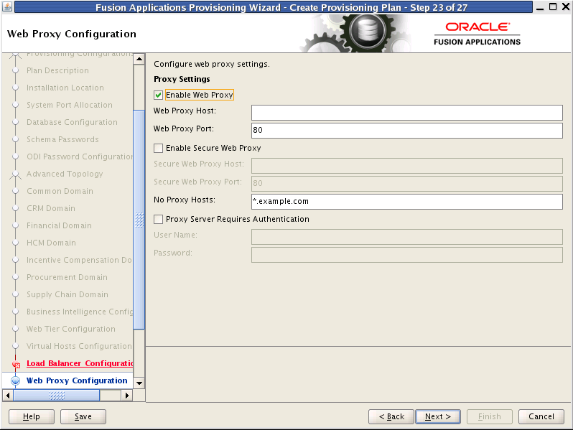Viewport: 573px width, 430px height.
Task: Select the Database Configuration step
Action: tap(72, 122)
